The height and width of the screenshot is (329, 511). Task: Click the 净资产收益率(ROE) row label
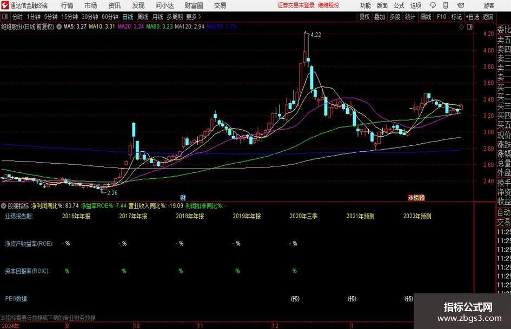(x=29, y=244)
